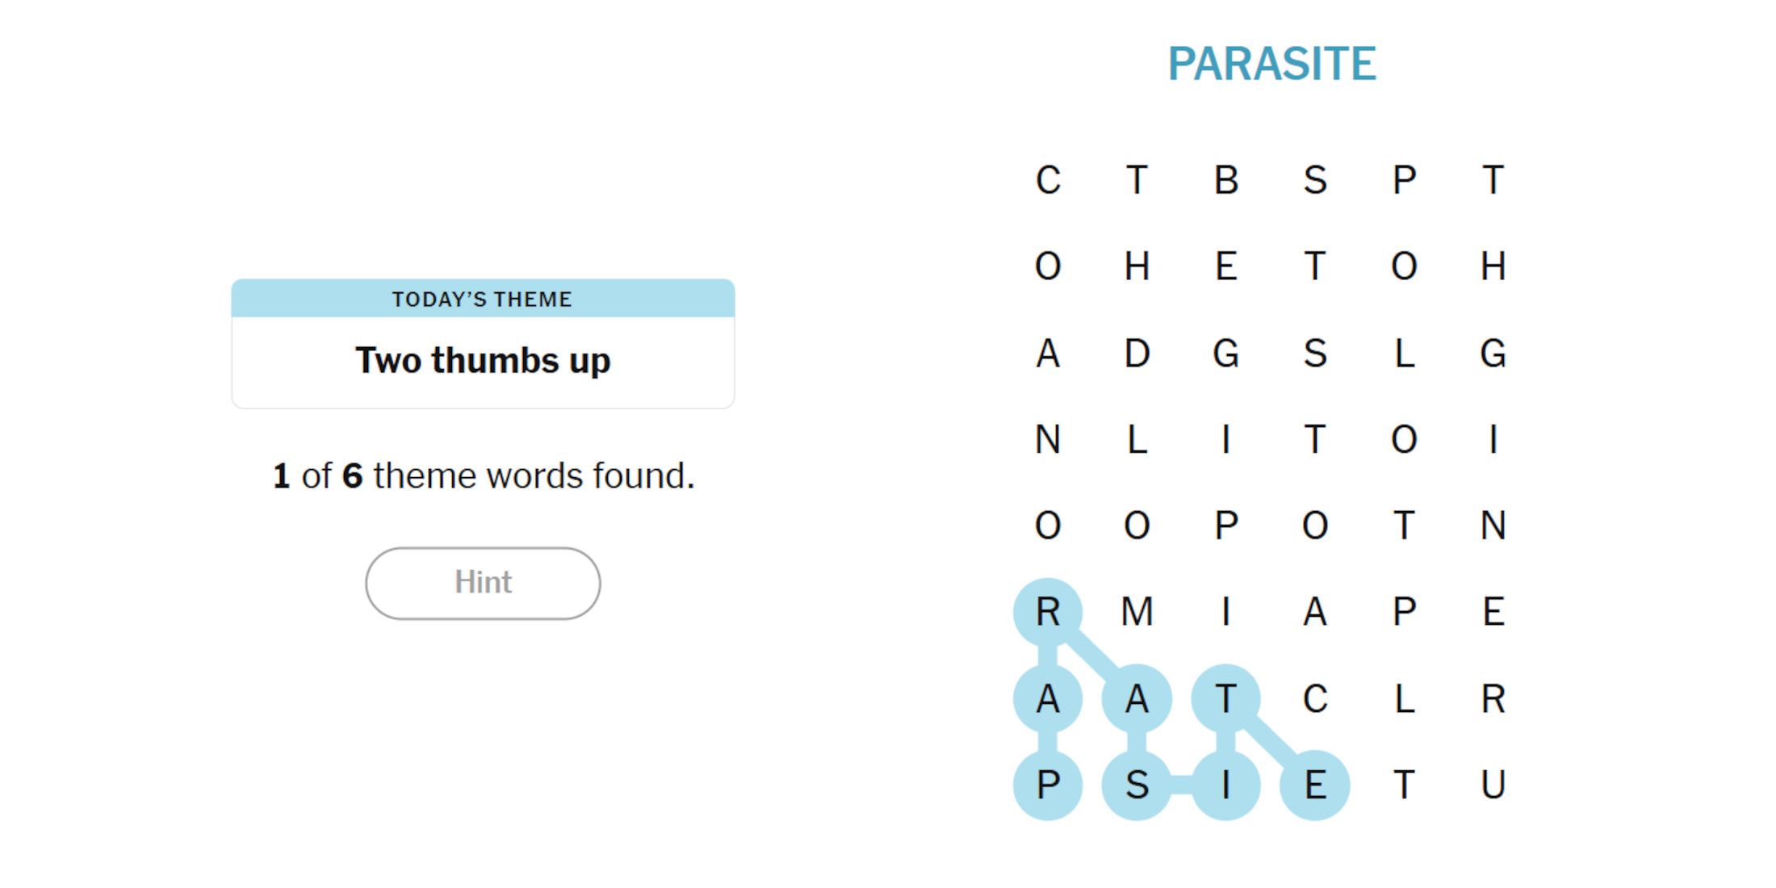Click the Hint button
Viewport: 1776px width, 888px height.
pyautogui.click(x=483, y=583)
